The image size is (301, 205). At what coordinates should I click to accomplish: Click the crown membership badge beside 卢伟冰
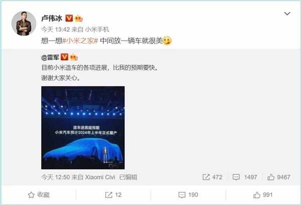coord(79,19)
